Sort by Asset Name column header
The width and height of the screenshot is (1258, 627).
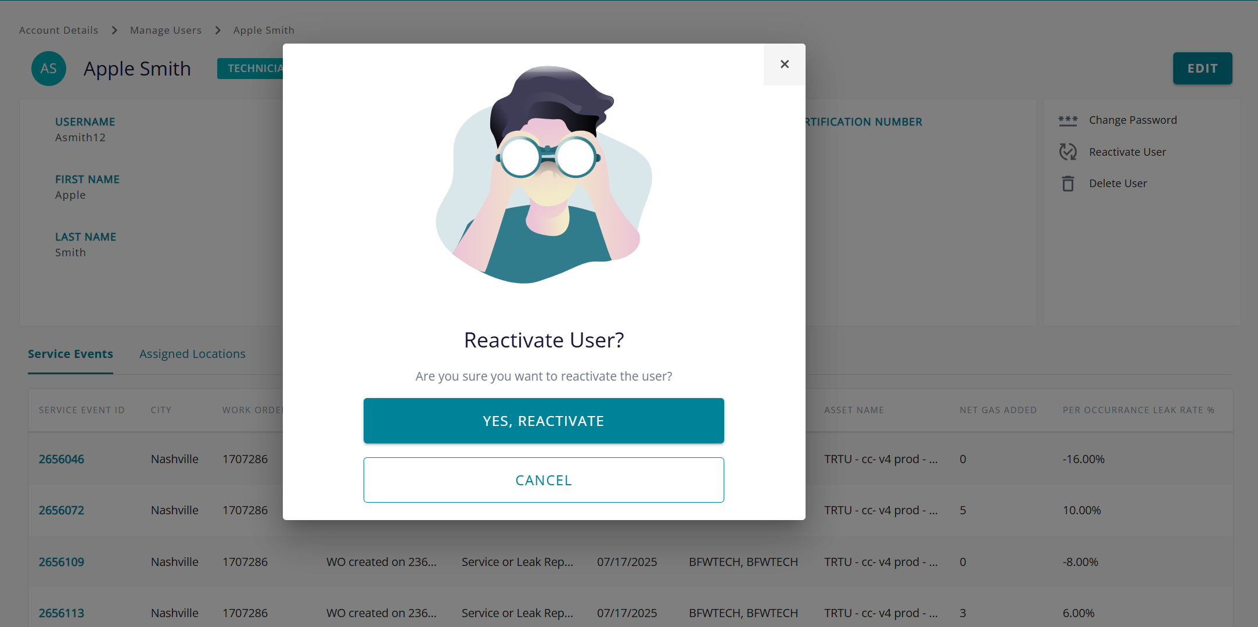pyautogui.click(x=854, y=410)
